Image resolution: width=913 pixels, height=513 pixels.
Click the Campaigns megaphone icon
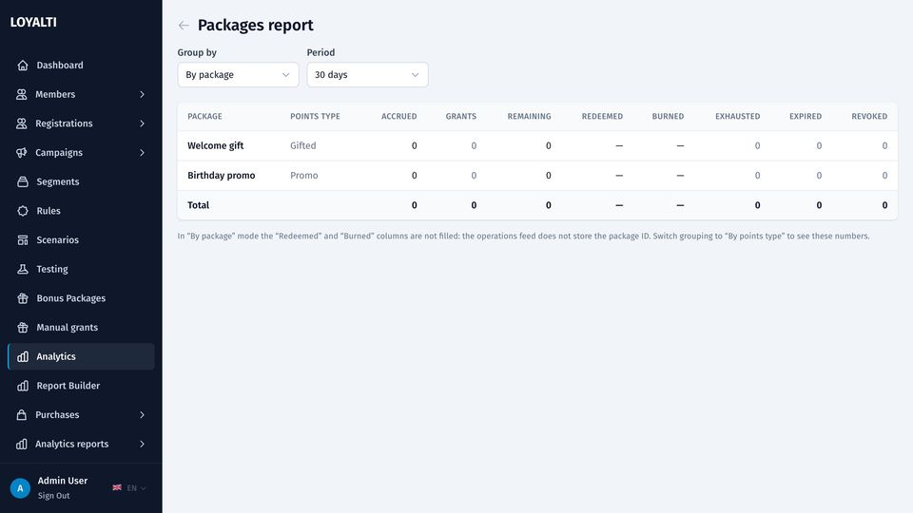tap(22, 152)
